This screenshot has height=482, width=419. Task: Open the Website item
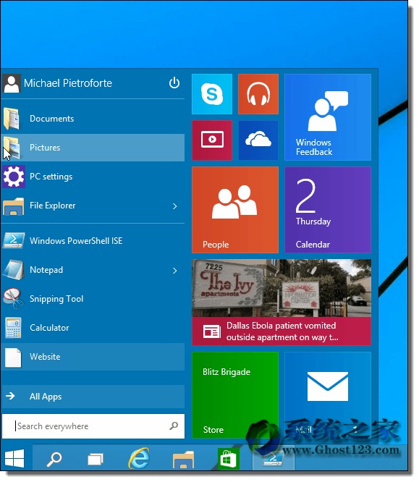(93, 357)
